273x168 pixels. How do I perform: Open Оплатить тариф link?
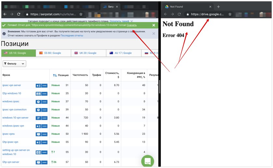(x=119, y=21)
